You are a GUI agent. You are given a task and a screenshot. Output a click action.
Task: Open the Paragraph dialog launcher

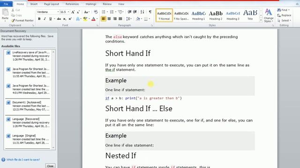coord(152,25)
